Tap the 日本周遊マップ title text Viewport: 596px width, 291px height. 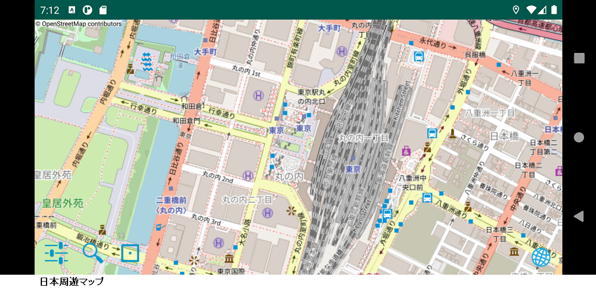pos(72,282)
